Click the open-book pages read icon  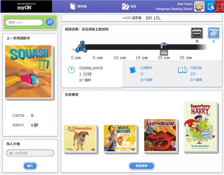point(183,70)
